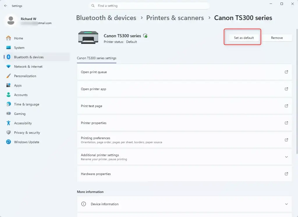Open the Printer properties row
The image size is (298, 217).
coord(184,123)
